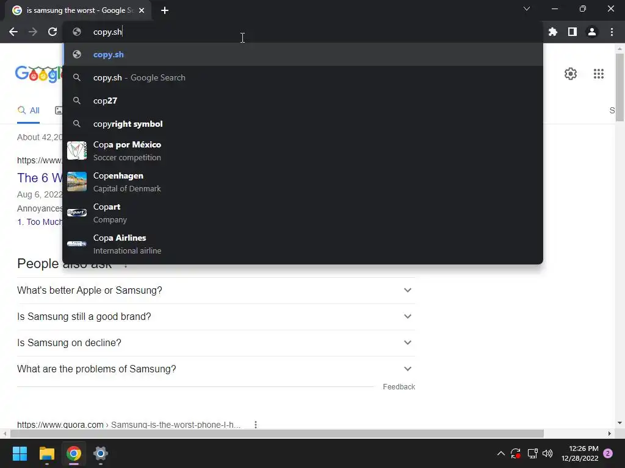Open Settings from the taskbar
Viewport: 625px width, 468px height.
click(101, 453)
